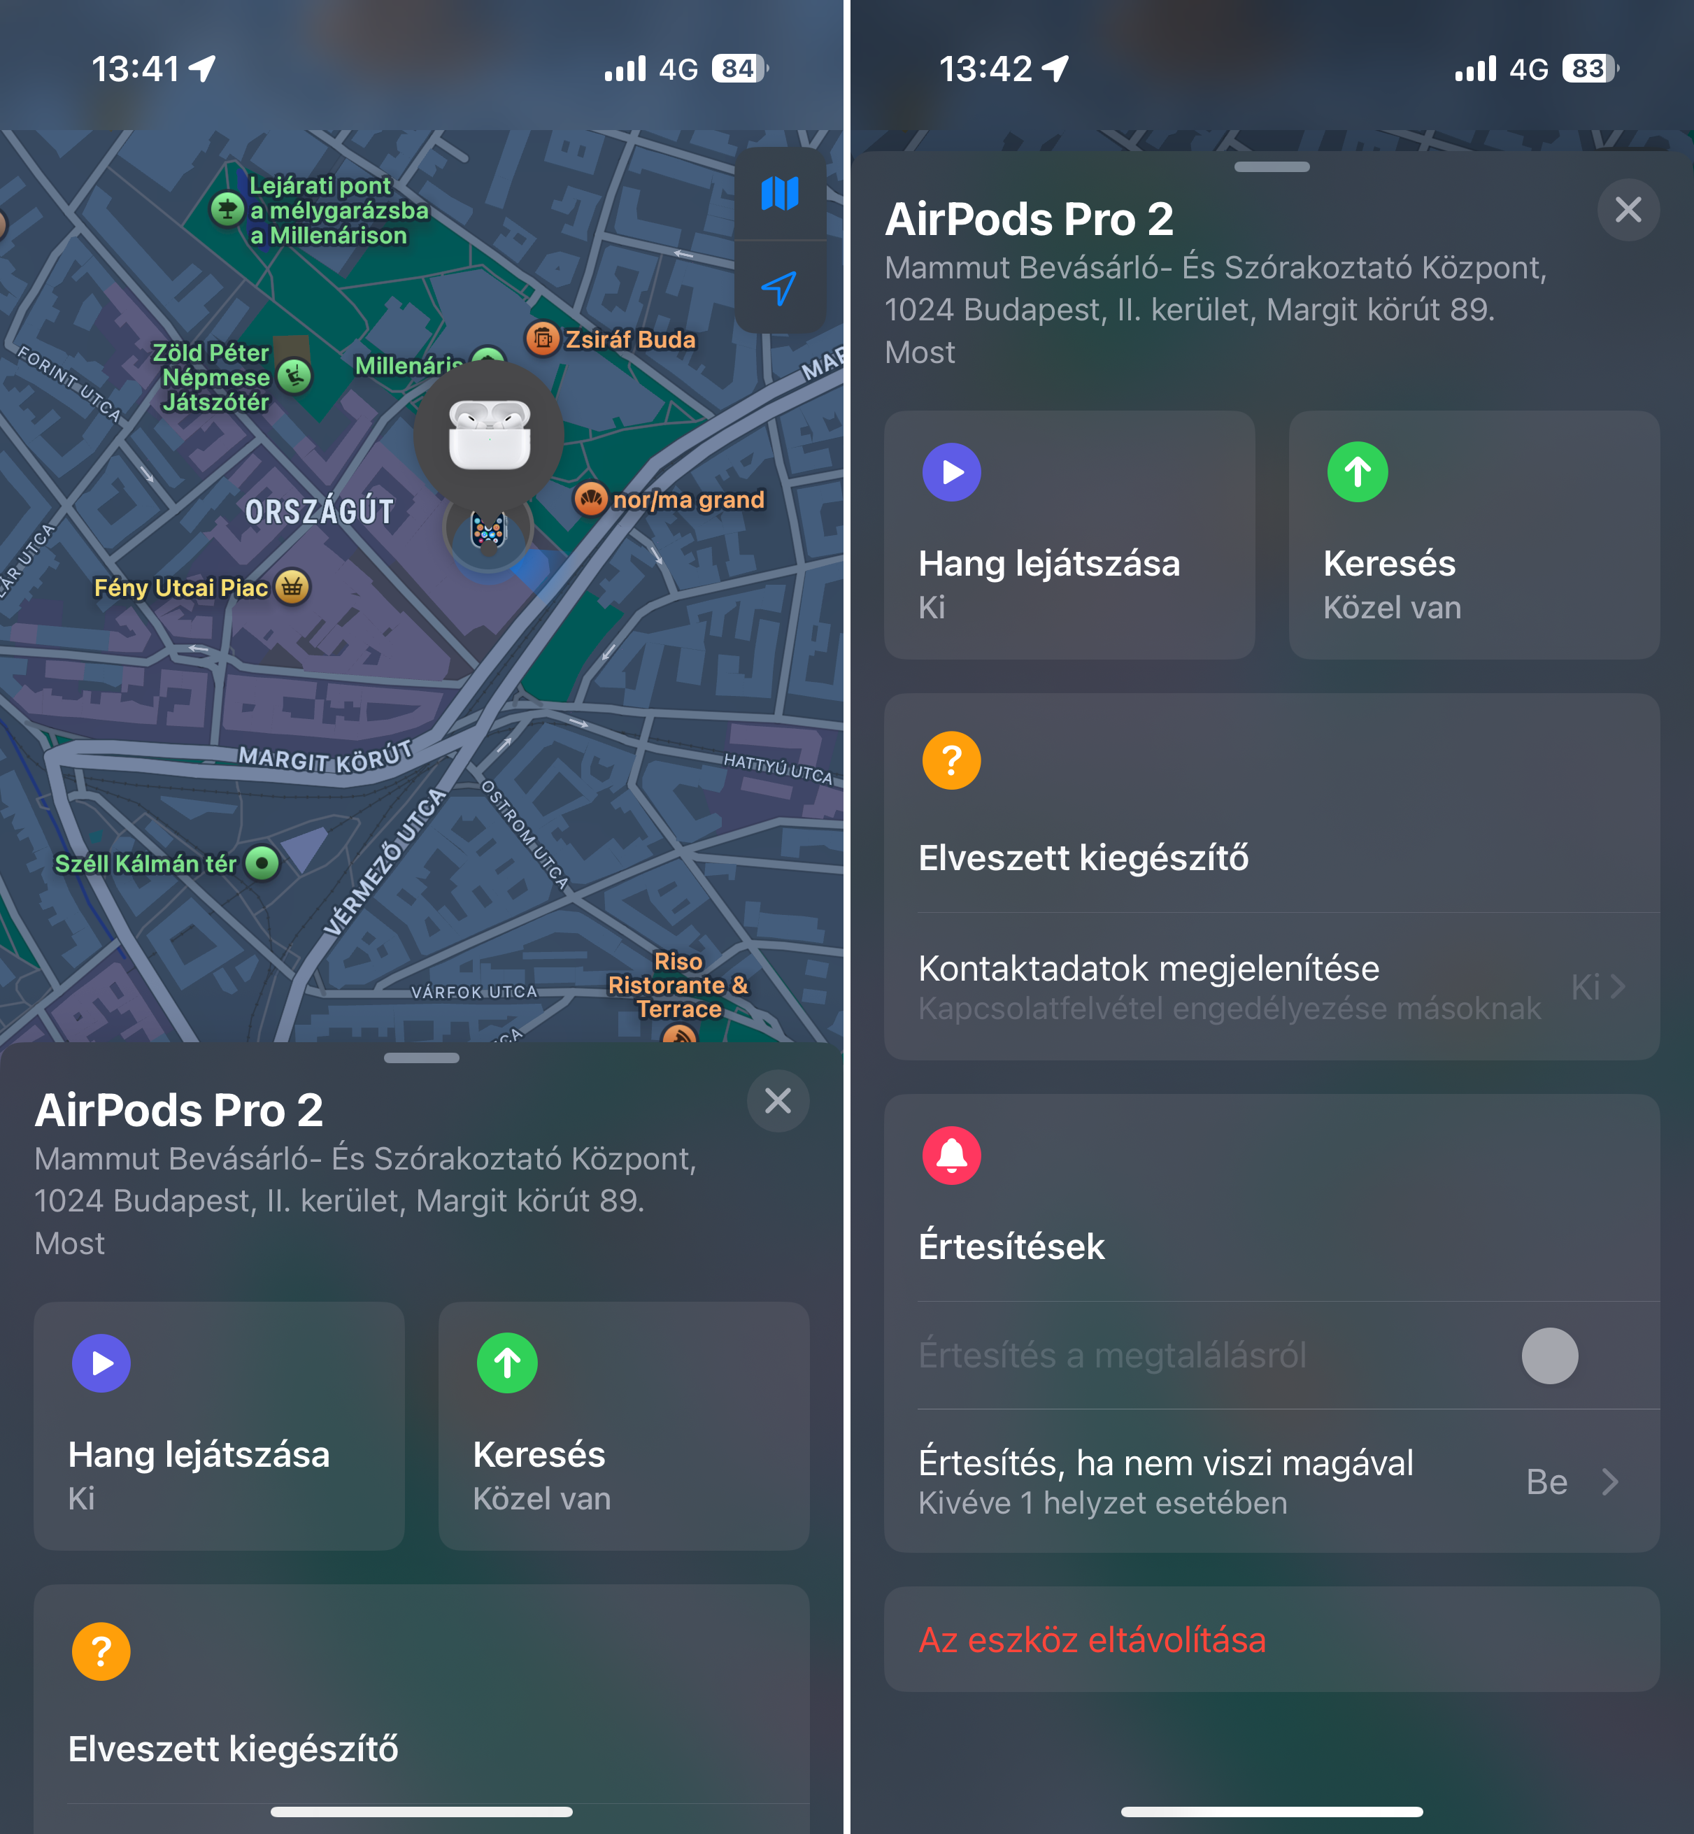Tap the Fény Utcai Piac market icon
Screen dimensions: 1694x1834
tap(292, 588)
